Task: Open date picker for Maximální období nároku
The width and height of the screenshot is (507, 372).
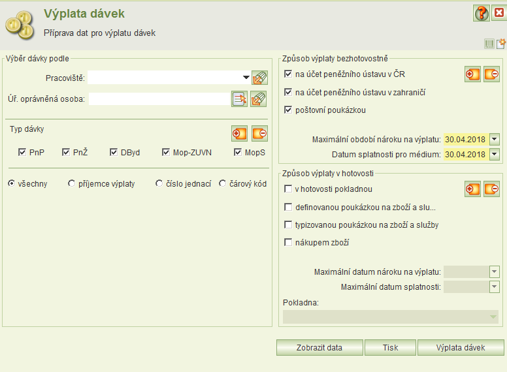Action: pyautogui.click(x=495, y=140)
